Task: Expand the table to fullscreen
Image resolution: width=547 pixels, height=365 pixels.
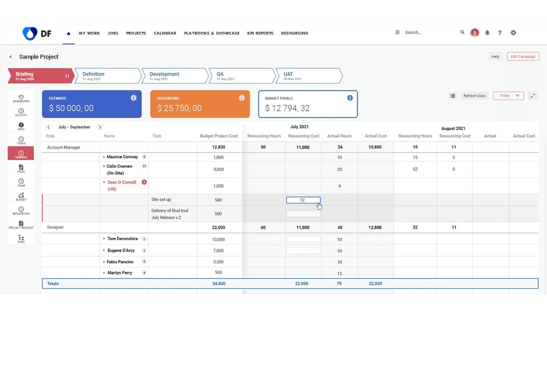Action: click(x=533, y=96)
